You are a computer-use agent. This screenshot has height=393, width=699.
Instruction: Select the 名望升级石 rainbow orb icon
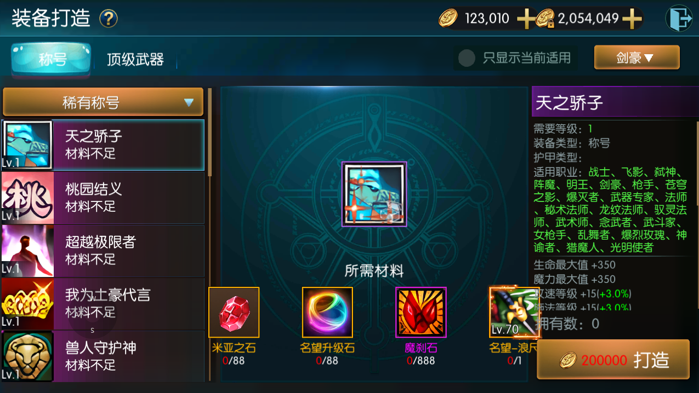[327, 313]
